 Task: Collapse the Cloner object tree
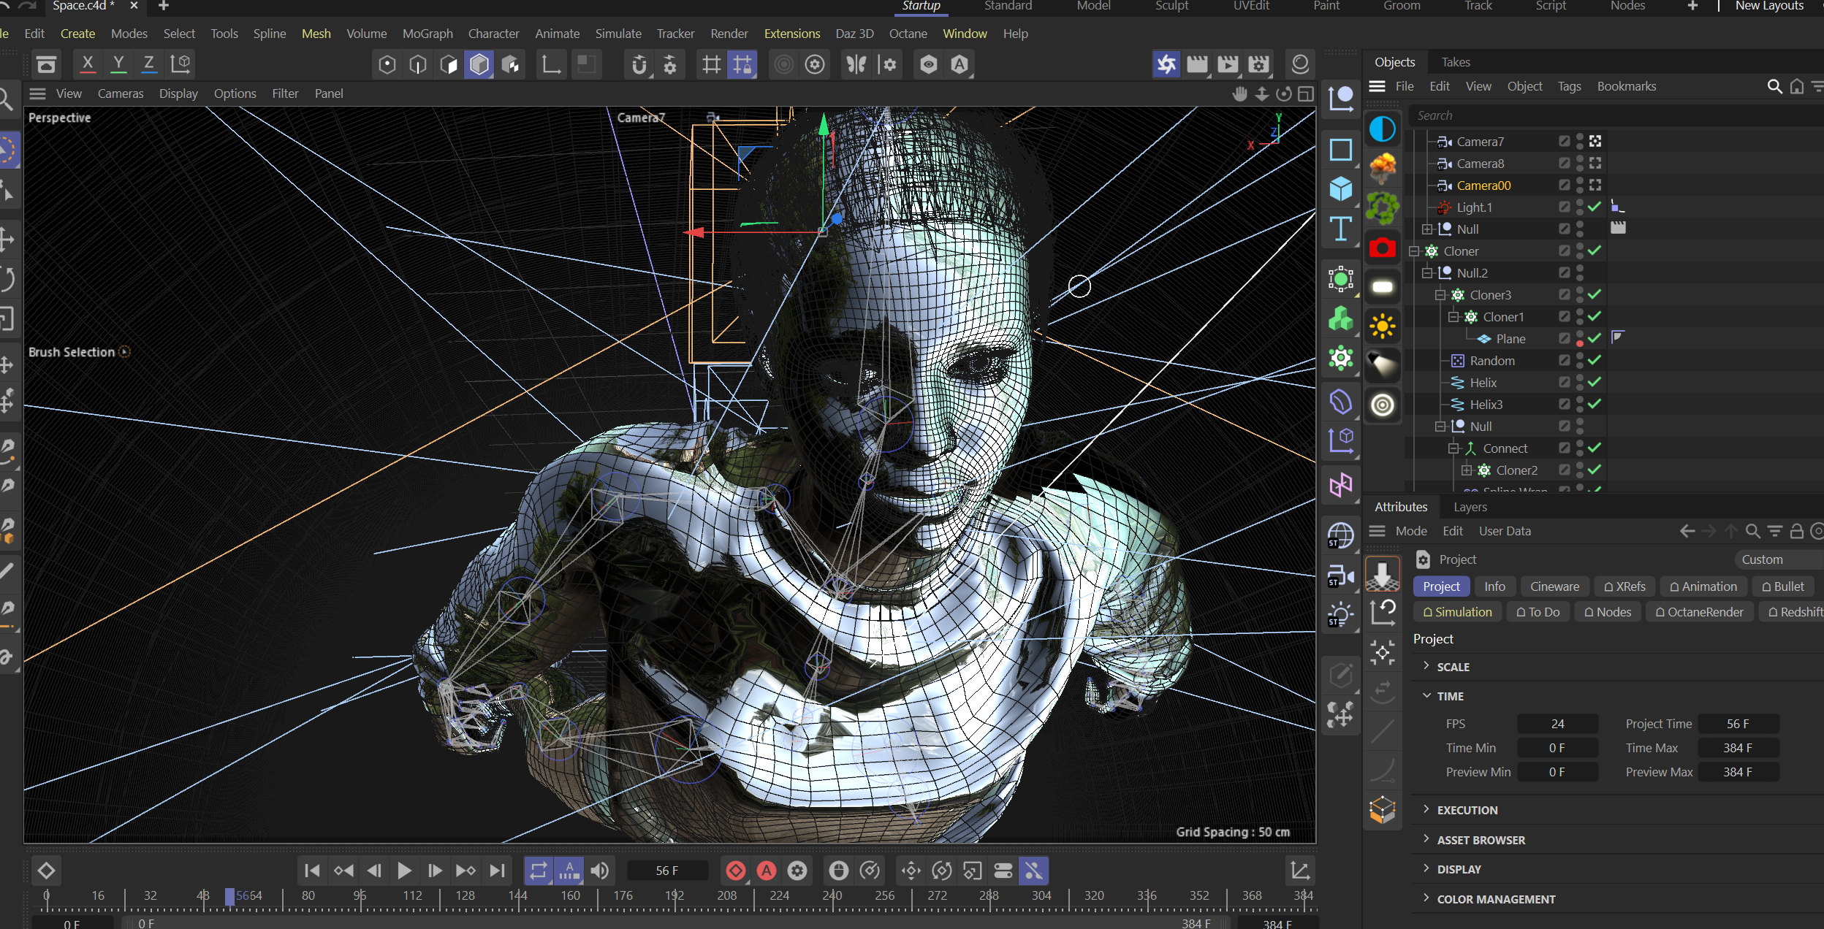click(1414, 251)
